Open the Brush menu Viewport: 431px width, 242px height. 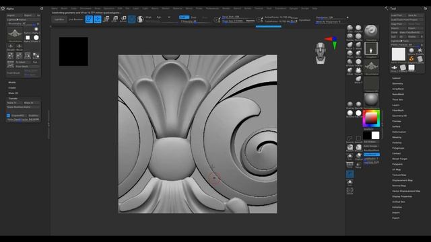[x=64, y=9]
